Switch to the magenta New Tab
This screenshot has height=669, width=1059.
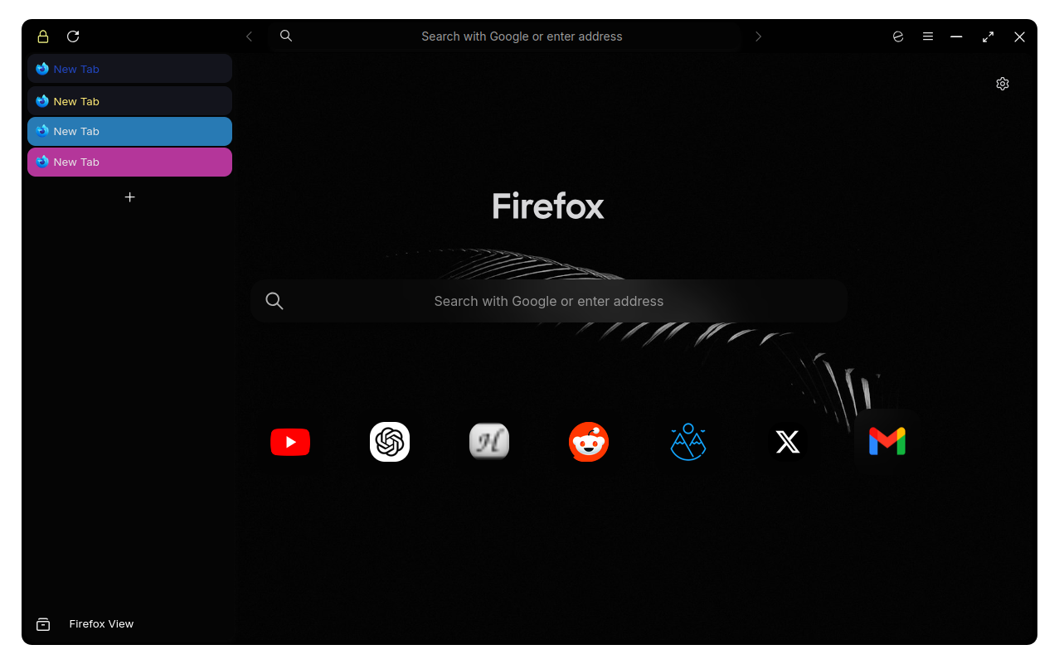coord(129,162)
